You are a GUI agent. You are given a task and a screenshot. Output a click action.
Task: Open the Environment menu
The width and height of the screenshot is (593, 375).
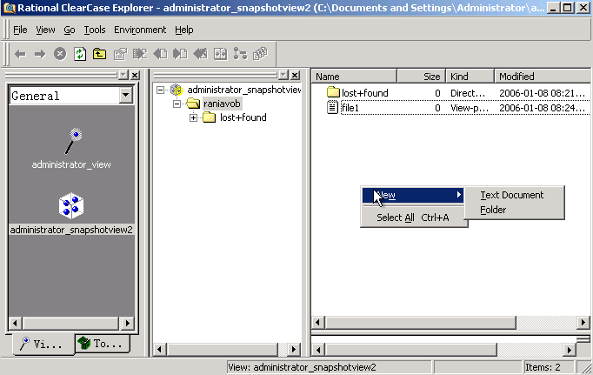point(140,30)
